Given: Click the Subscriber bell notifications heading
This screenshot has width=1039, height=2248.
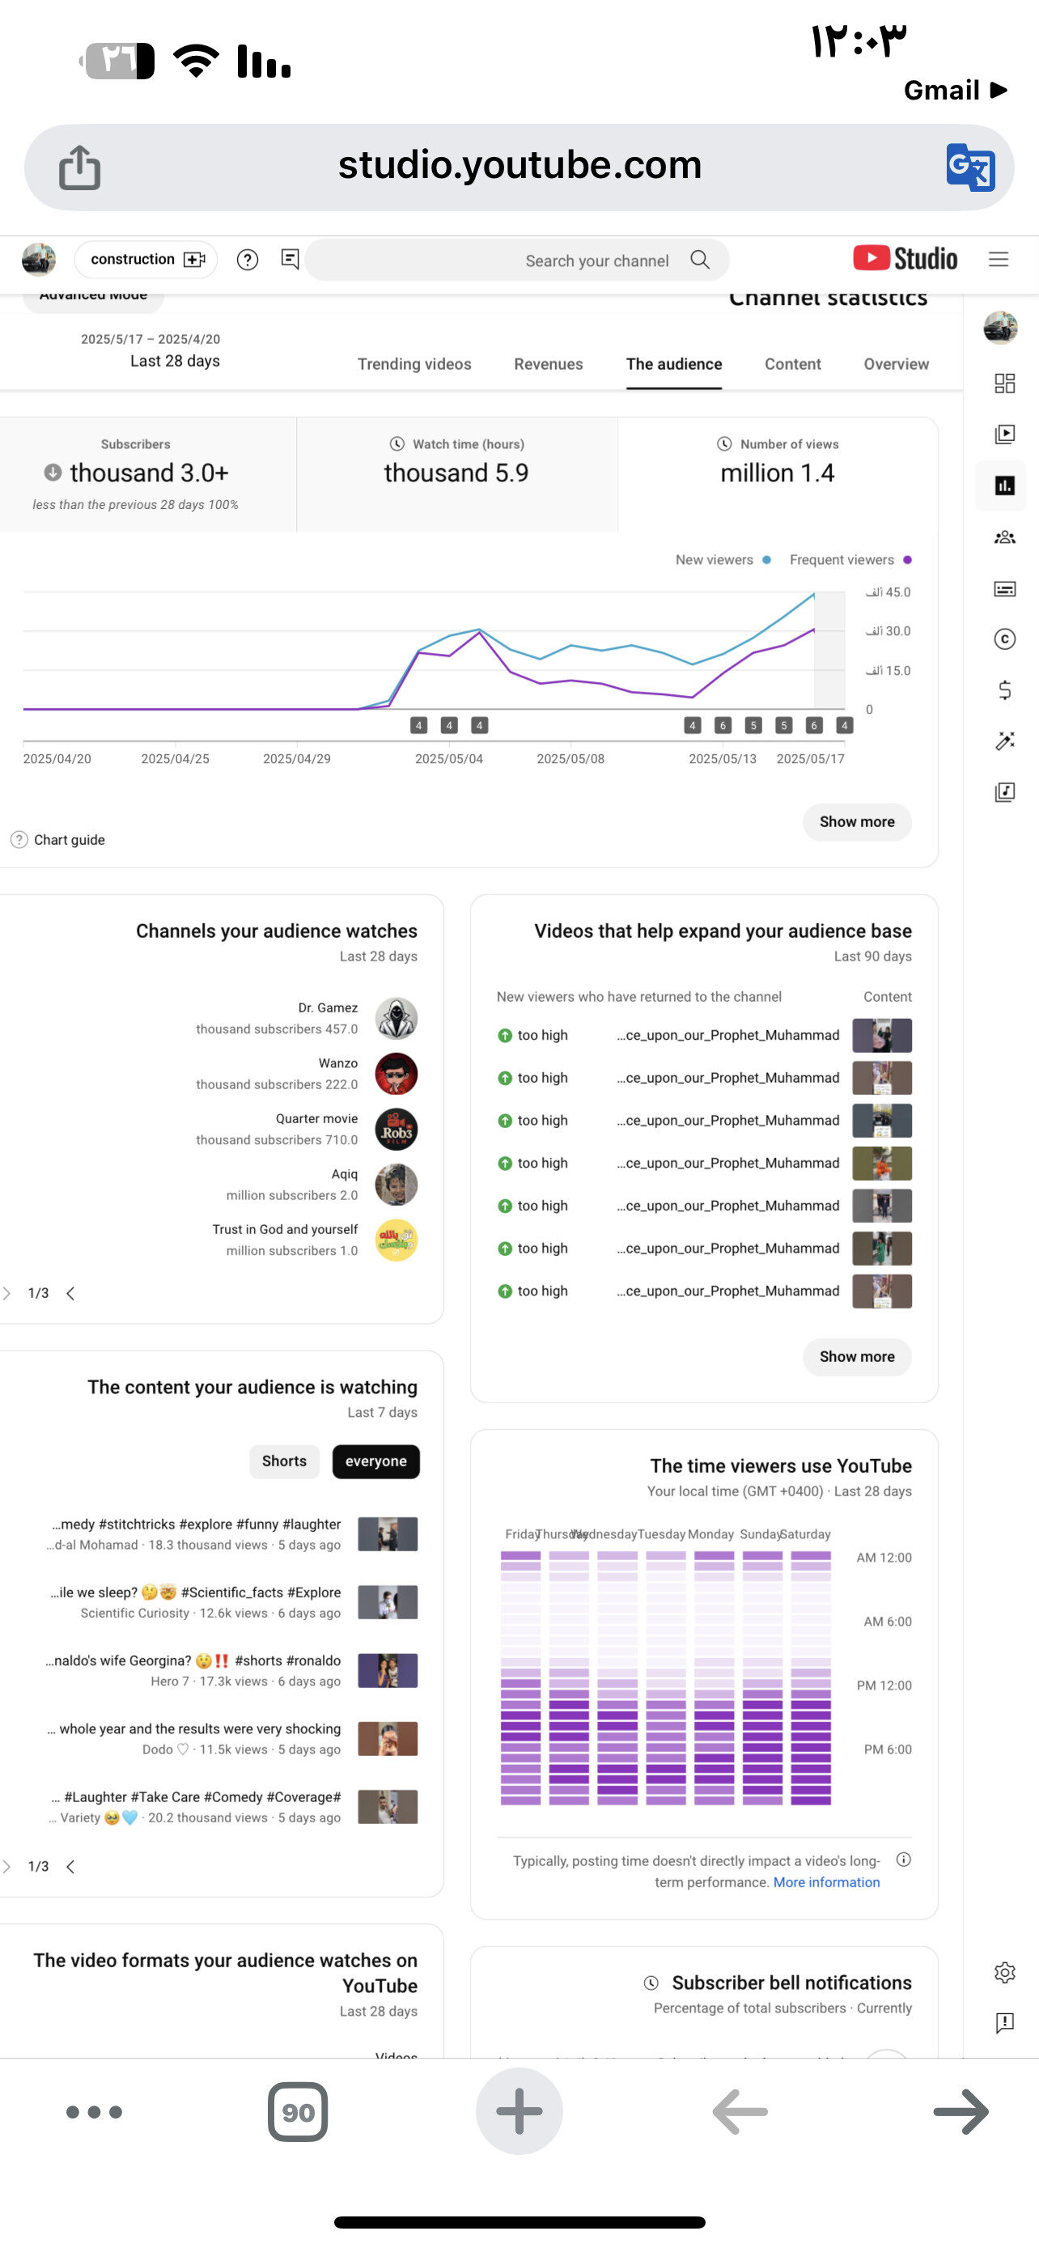Looking at the screenshot, I should point(791,1983).
